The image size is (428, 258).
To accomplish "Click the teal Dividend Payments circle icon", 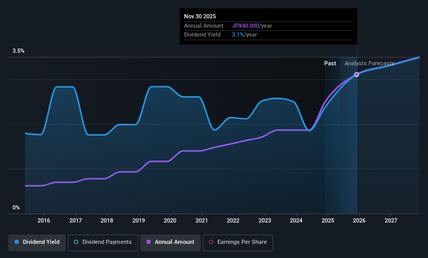I will click(x=76, y=242).
